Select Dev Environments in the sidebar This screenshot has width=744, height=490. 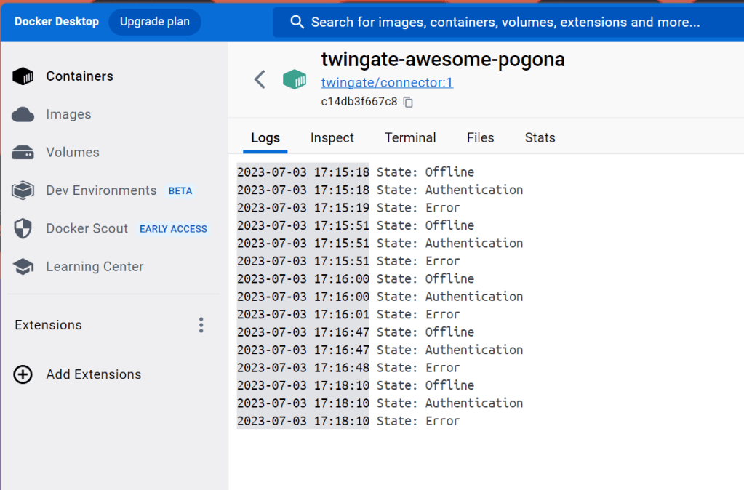pyautogui.click(x=101, y=190)
